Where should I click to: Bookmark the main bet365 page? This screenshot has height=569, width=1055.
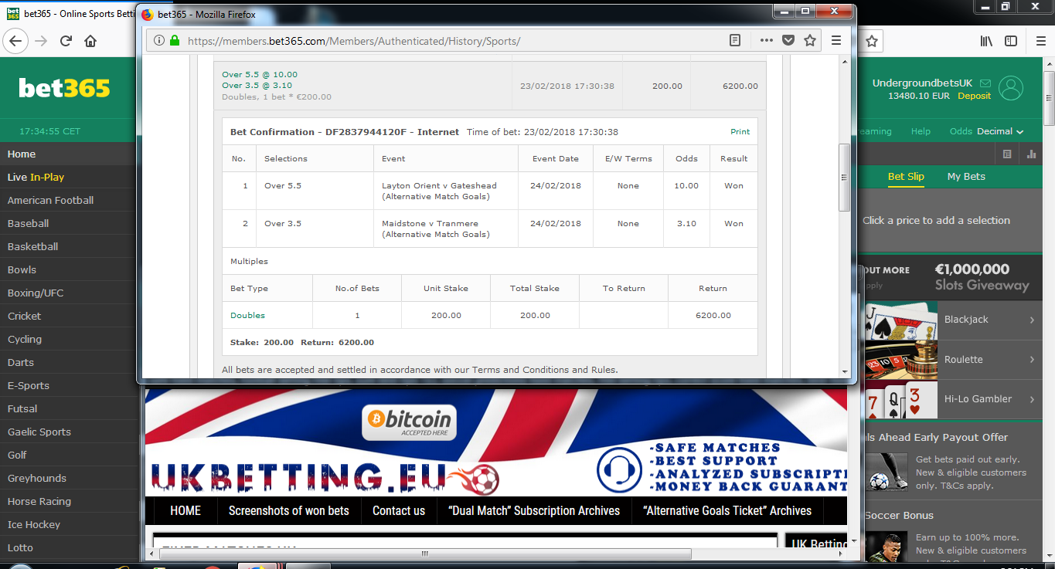pos(871,41)
